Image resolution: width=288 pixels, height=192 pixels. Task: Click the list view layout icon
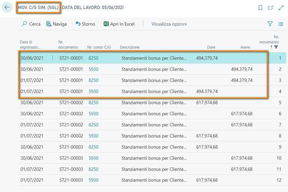coord(281,24)
